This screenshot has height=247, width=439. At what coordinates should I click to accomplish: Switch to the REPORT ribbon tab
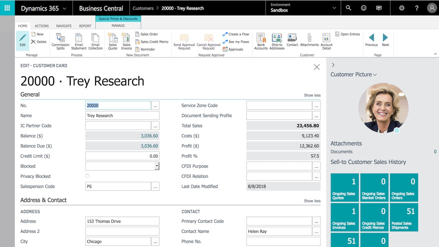pyautogui.click(x=85, y=26)
